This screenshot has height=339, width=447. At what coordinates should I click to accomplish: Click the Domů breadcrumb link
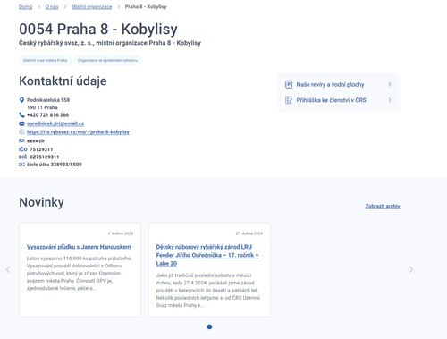click(x=25, y=7)
